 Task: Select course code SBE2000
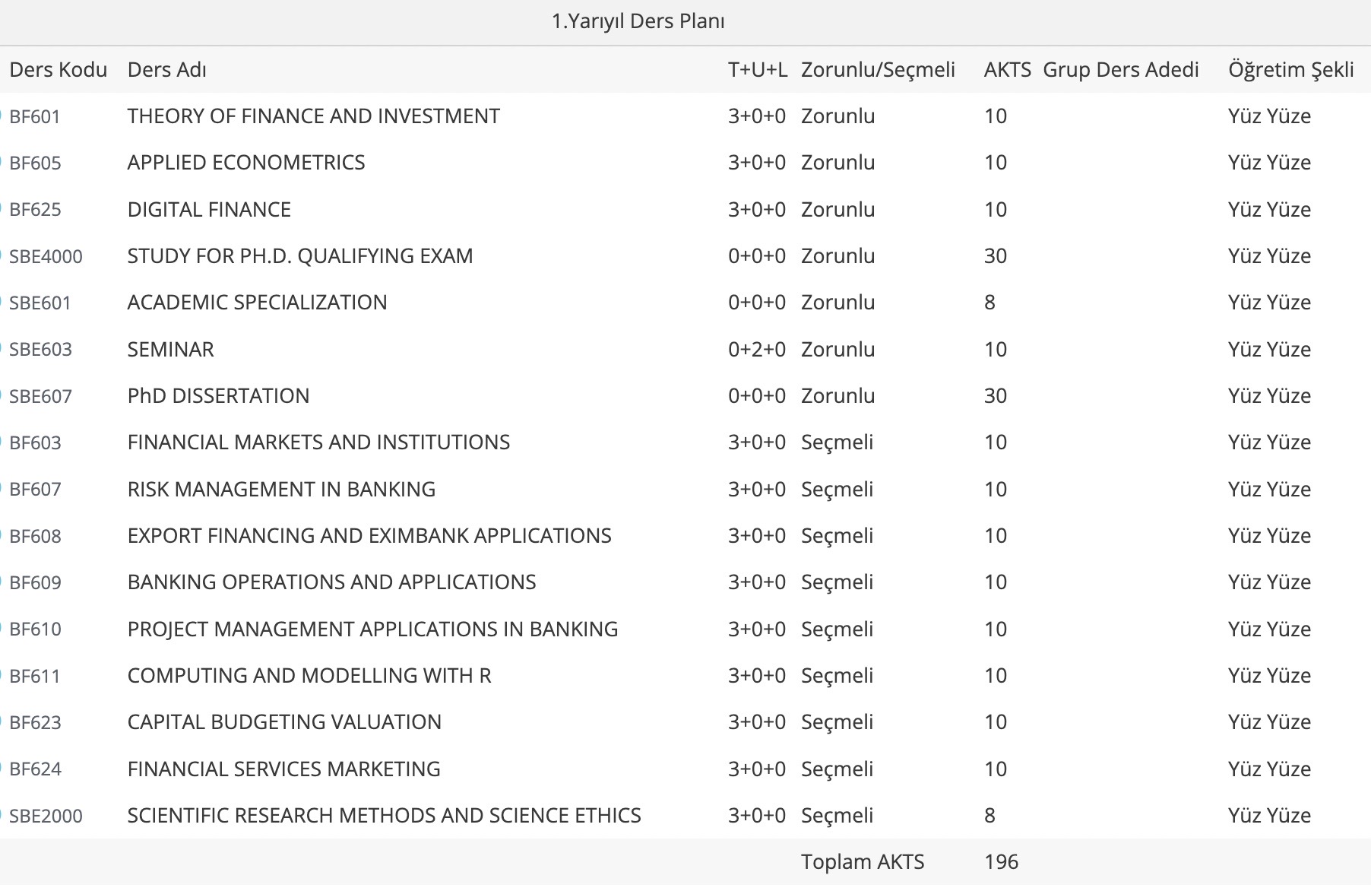[x=46, y=816]
